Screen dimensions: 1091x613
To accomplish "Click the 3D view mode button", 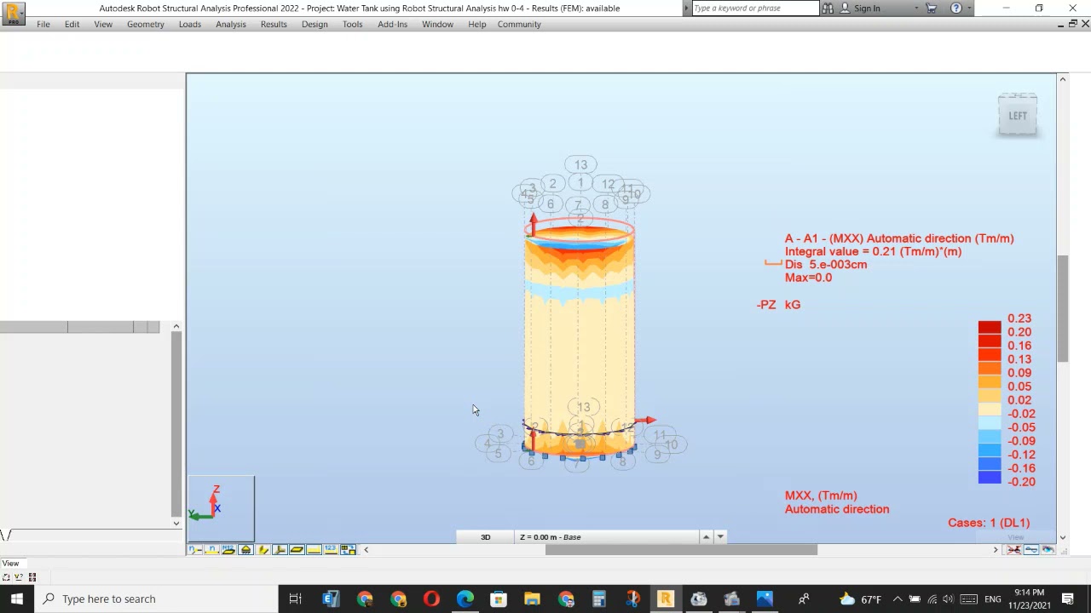I will point(486,536).
